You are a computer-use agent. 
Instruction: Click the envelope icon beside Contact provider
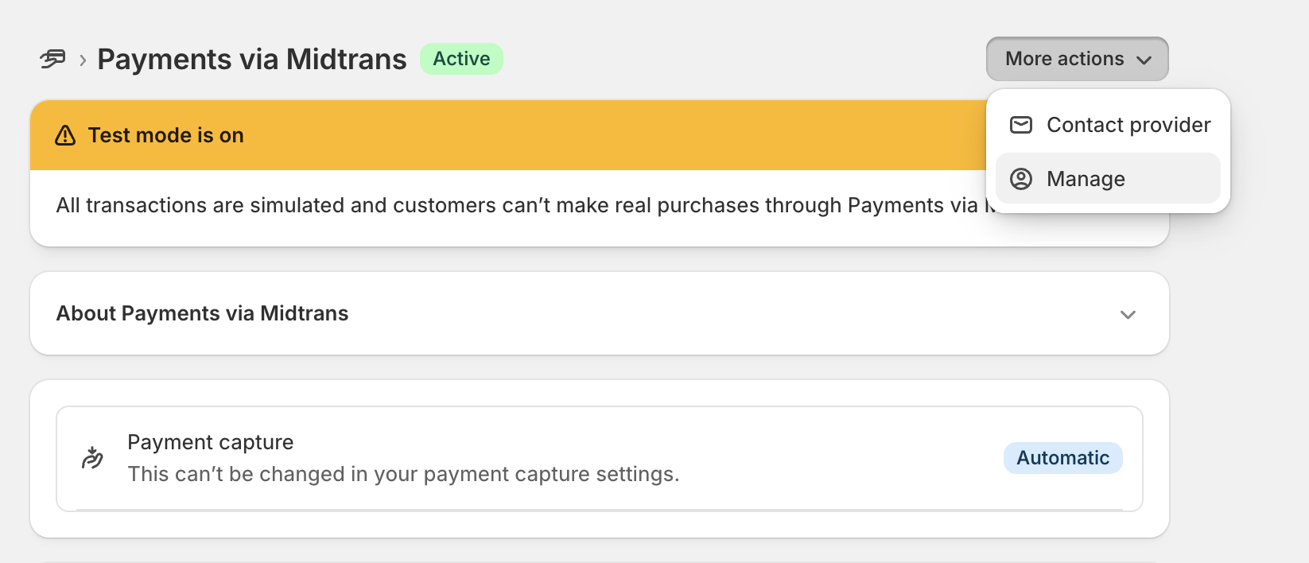point(1021,125)
